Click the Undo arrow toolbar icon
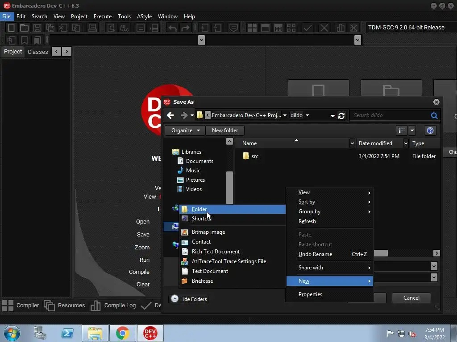The height and width of the screenshot is (342, 457). [x=172, y=28]
